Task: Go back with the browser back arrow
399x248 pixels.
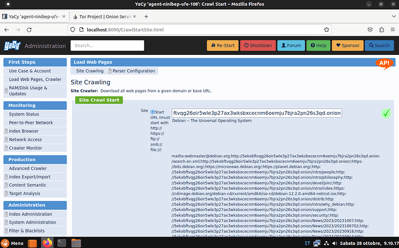Action: click(6, 29)
